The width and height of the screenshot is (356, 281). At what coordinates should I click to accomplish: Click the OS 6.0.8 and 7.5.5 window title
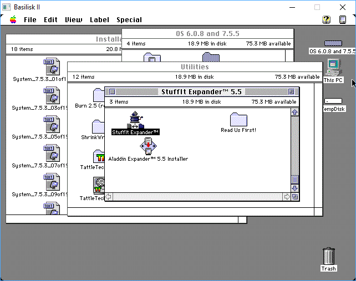coord(207,34)
